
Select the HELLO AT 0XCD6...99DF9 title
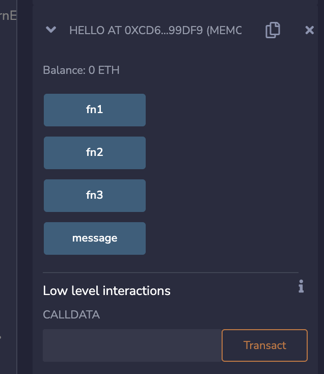click(155, 31)
